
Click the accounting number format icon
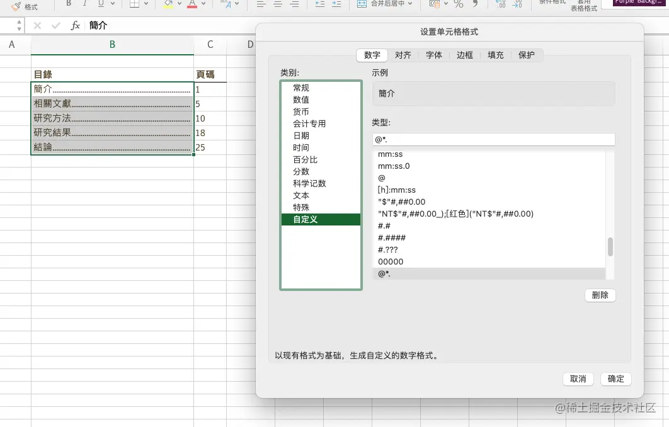coord(435,4)
